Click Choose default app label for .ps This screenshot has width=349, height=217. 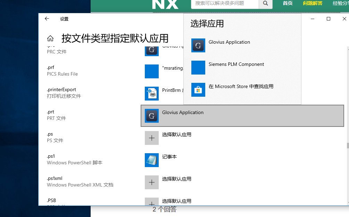tap(176, 134)
